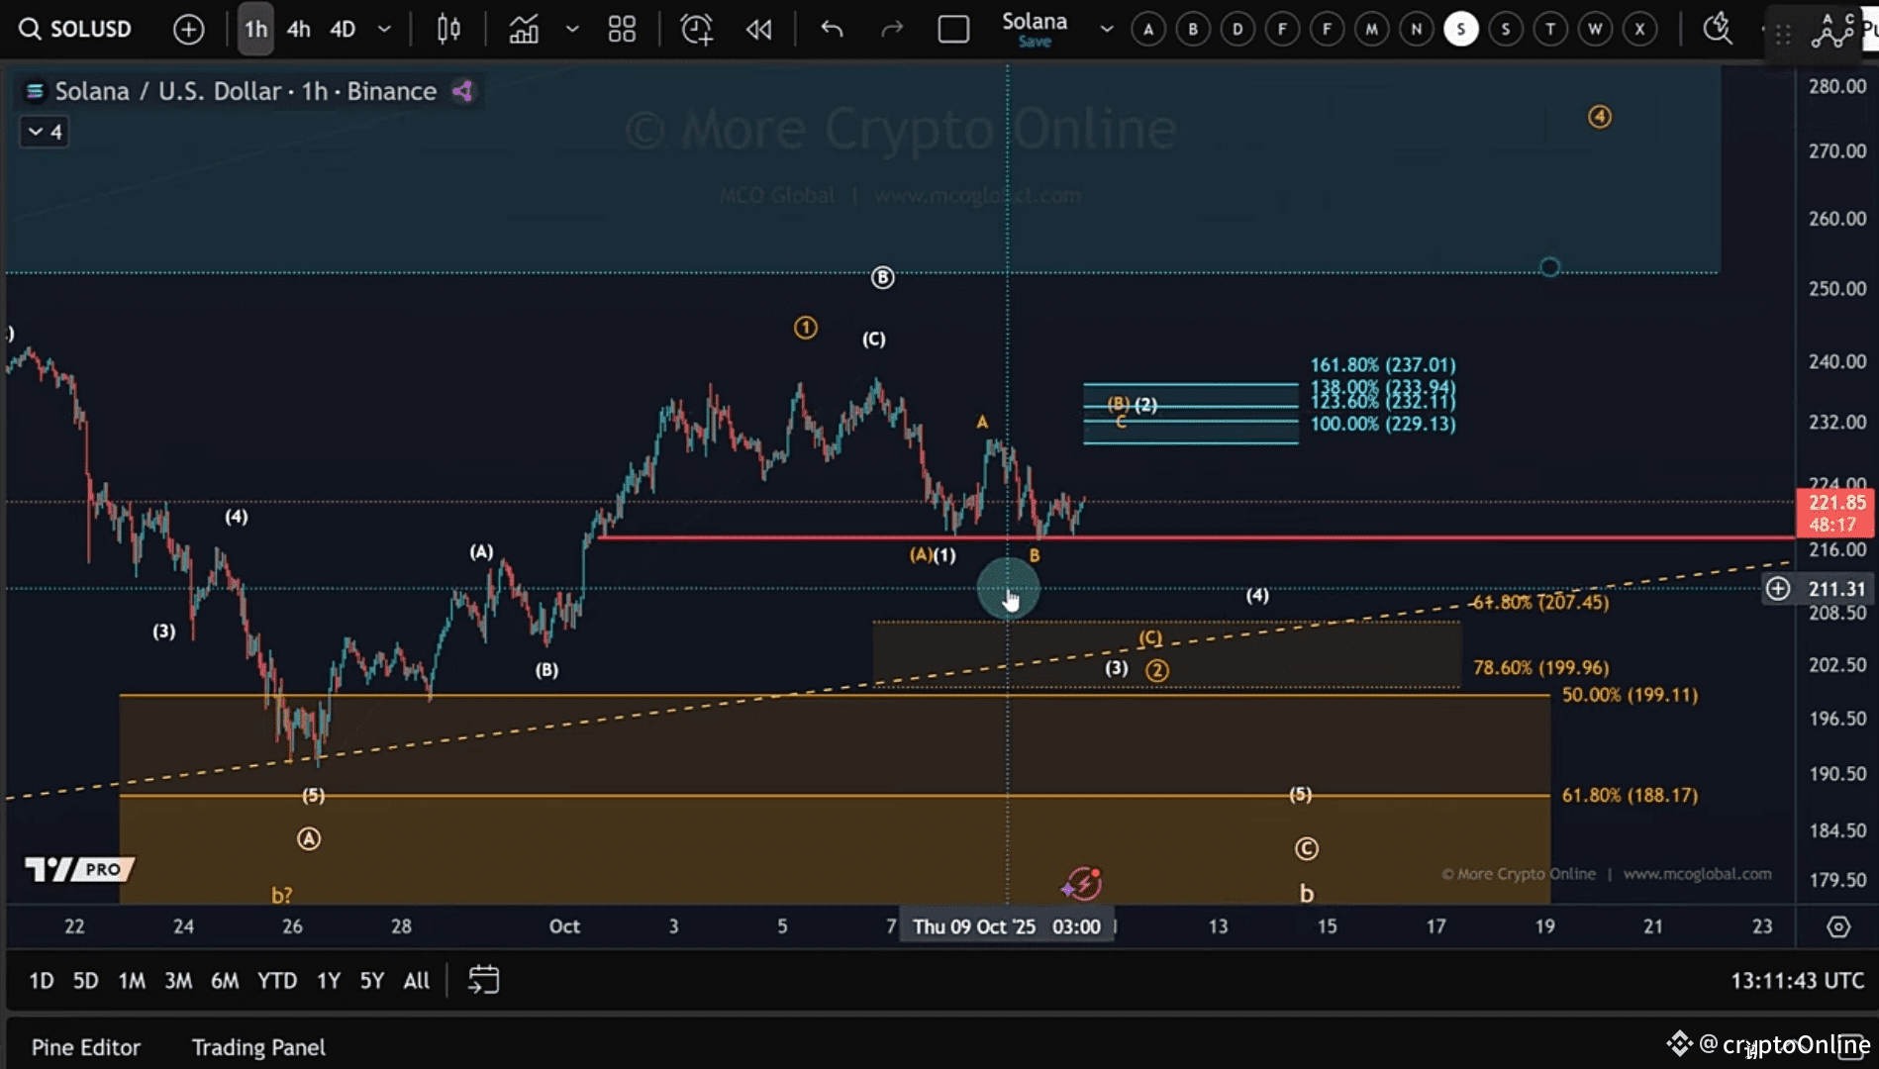
Task: Click the SOLUSD symbol search
Action: tap(76, 30)
